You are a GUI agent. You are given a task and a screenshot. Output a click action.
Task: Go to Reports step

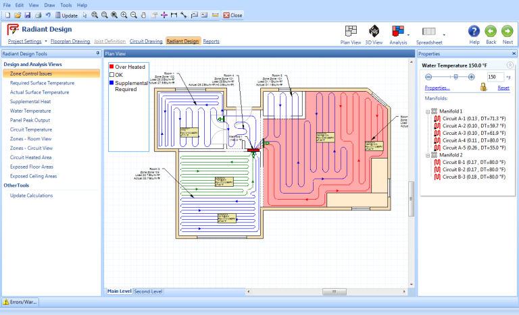pos(211,41)
